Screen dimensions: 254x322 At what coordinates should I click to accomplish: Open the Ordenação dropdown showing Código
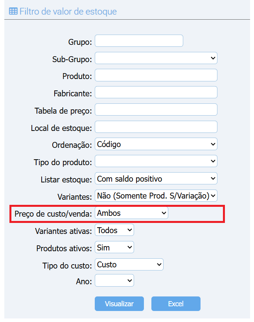point(156,144)
